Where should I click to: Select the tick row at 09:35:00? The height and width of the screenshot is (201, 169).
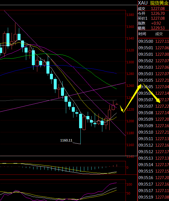coord(153,41)
